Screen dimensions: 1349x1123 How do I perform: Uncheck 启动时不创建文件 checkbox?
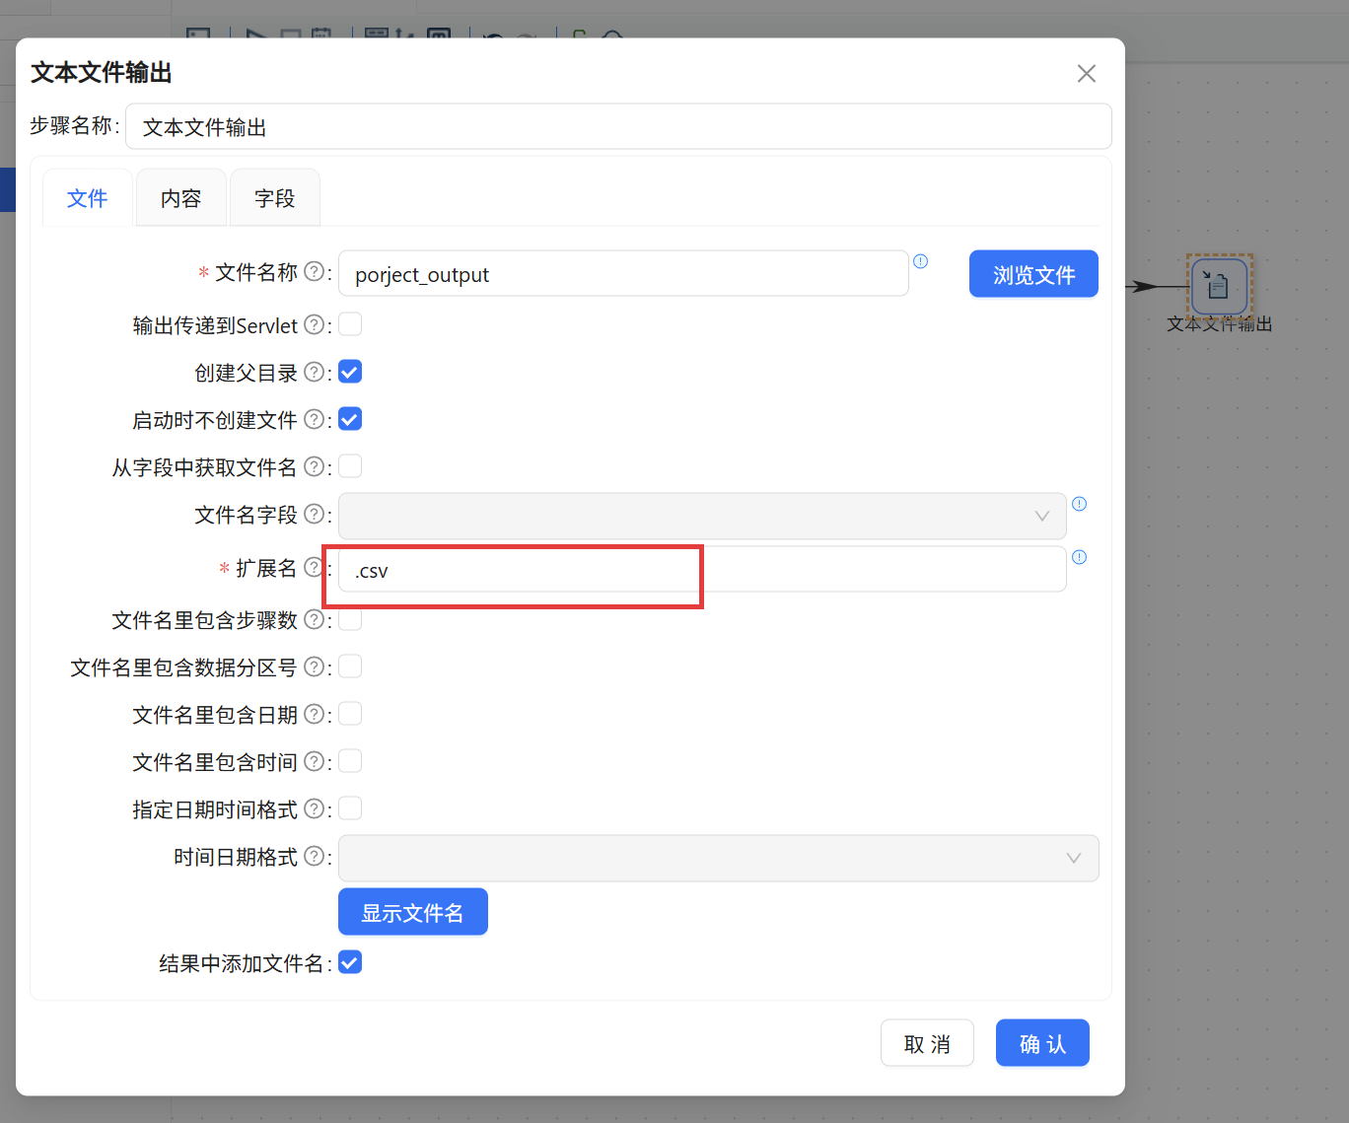350,419
